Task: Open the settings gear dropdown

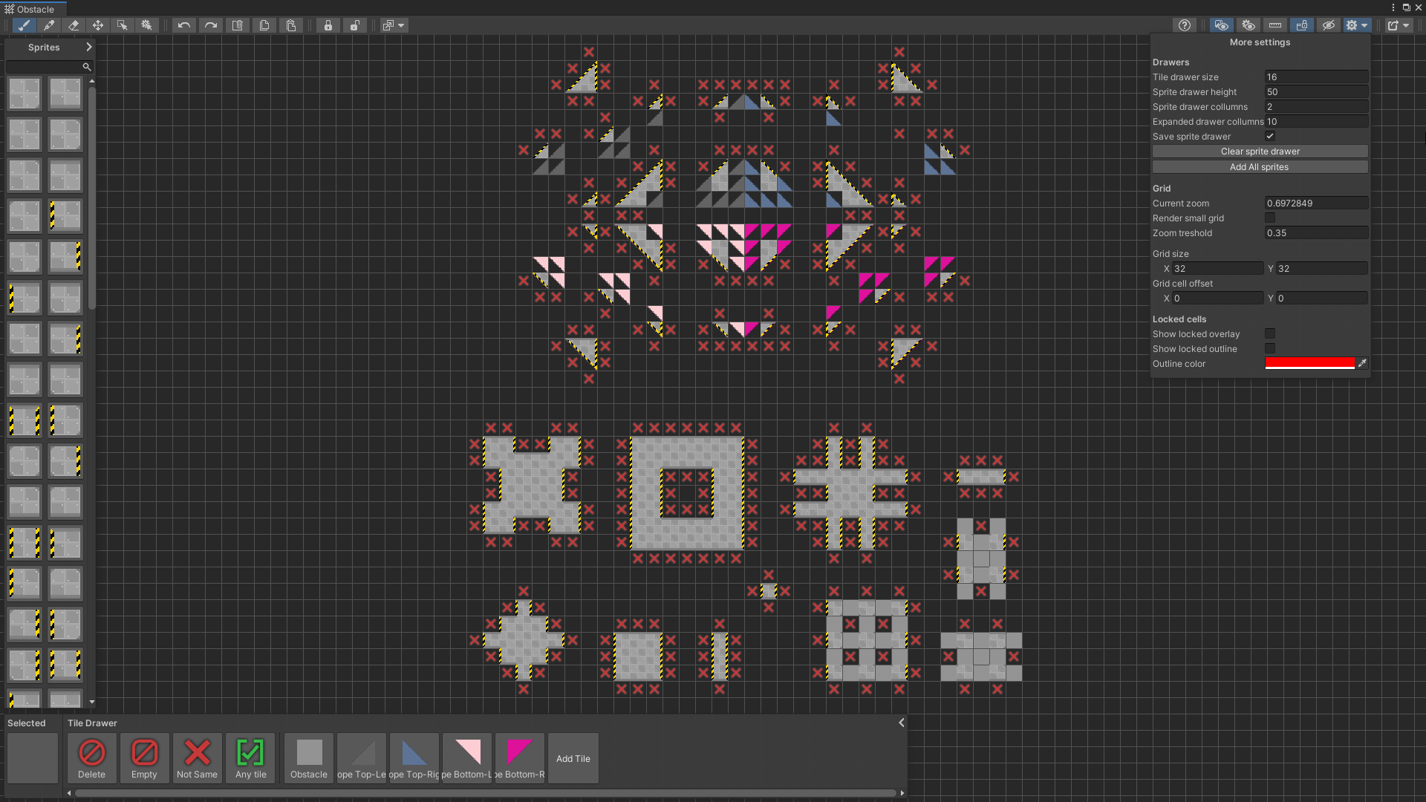Action: point(1356,25)
